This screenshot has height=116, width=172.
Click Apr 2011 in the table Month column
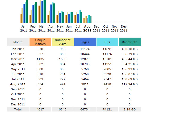point(18,64)
